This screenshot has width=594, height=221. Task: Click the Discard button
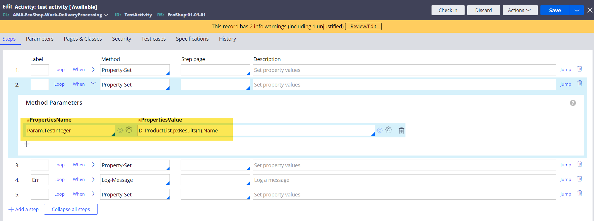[x=483, y=10]
